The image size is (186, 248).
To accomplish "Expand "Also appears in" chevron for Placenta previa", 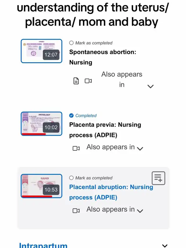I will [140, 149].
